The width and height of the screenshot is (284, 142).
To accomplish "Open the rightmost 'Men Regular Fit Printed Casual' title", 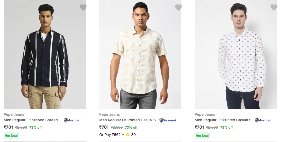I will coord(225,120).
